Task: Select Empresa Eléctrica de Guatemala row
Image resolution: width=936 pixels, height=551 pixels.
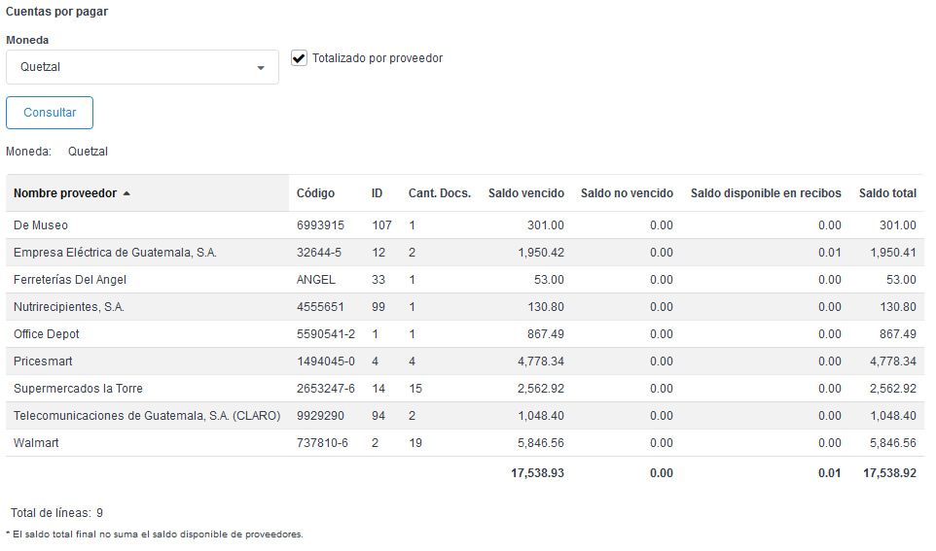Action: (x=115, y=253)
